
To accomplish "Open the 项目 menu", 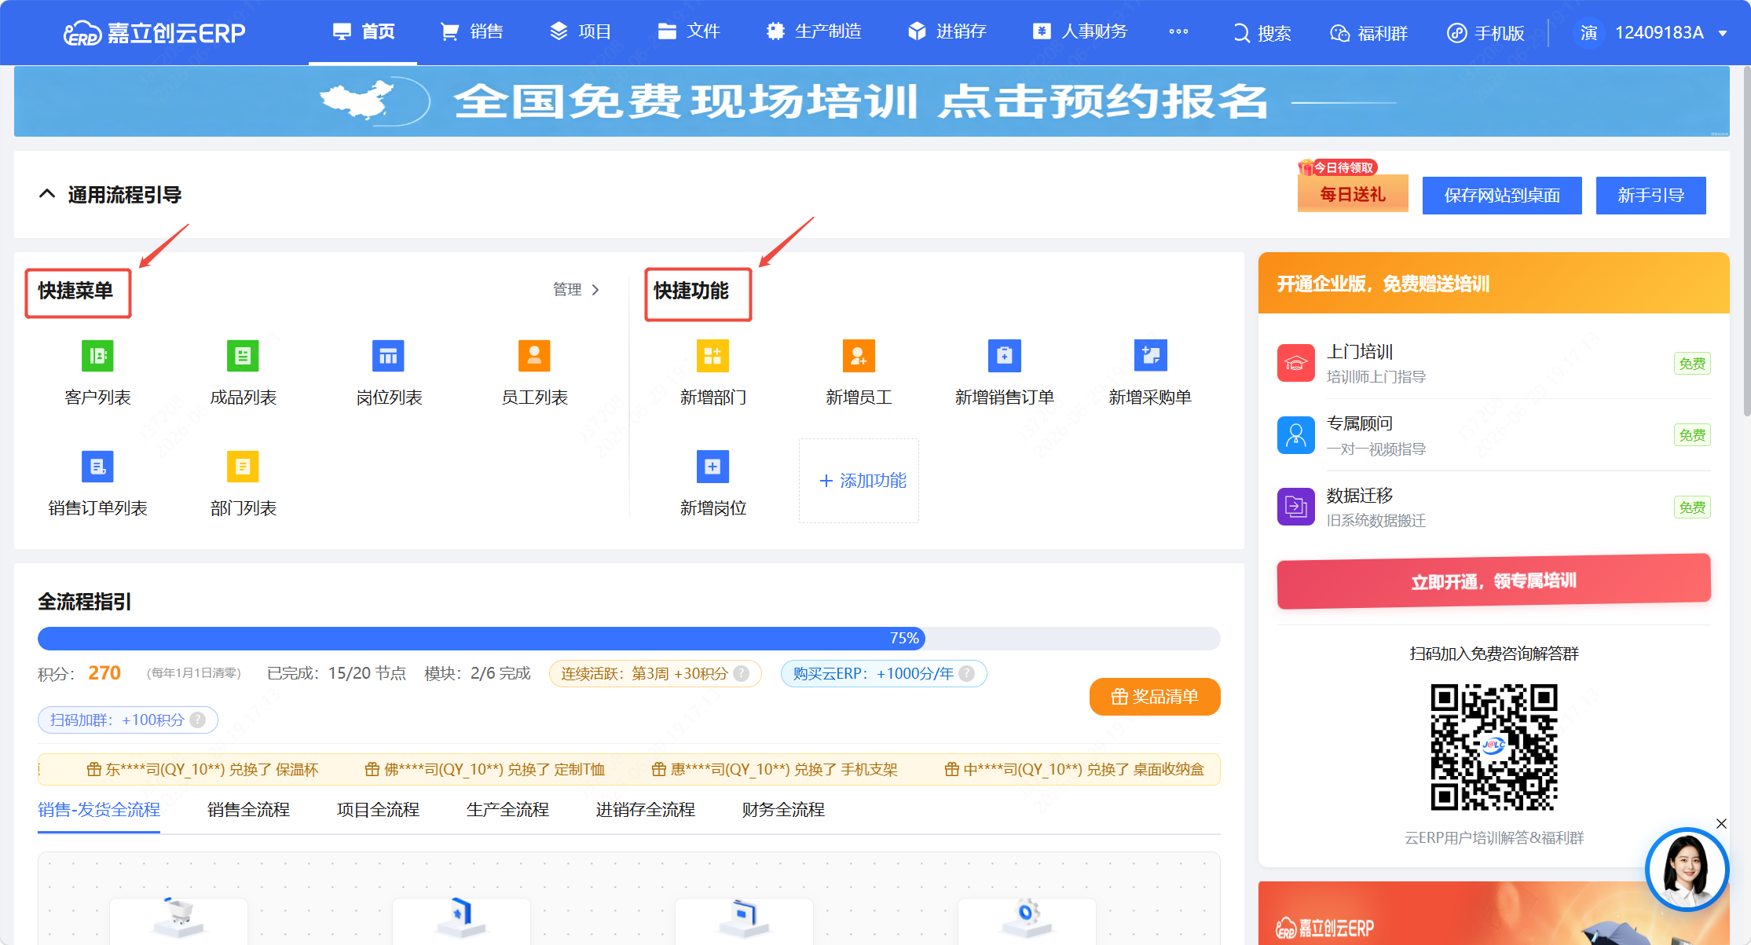I will click(580, 31).
